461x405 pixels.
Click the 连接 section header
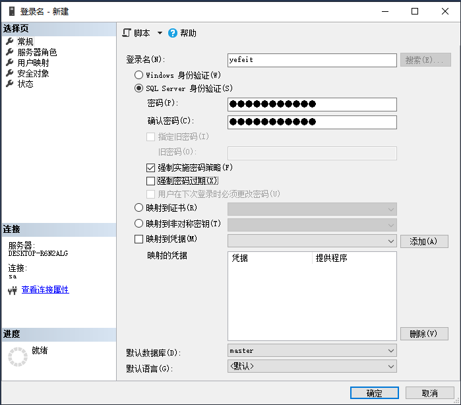pyautogui.click(x=59, y=230)
